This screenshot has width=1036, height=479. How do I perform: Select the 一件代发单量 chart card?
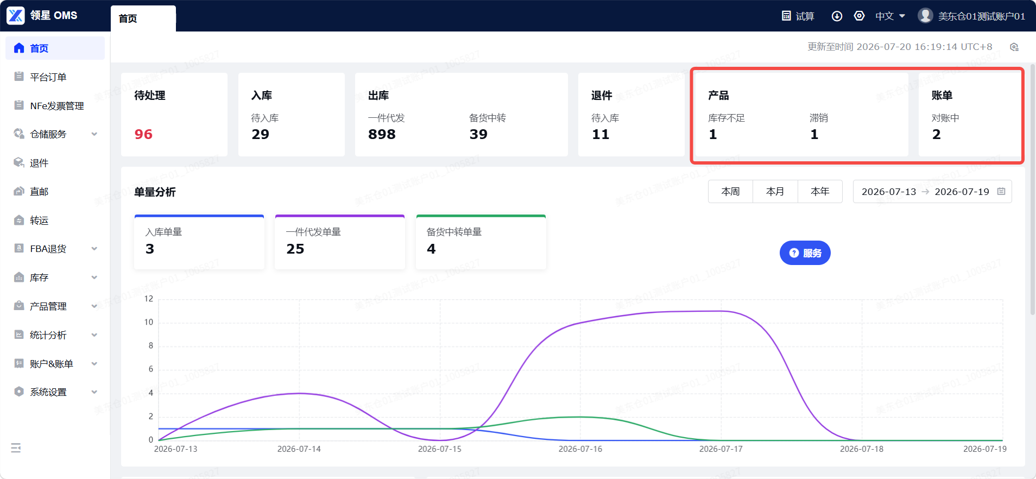tap(340, 242)
